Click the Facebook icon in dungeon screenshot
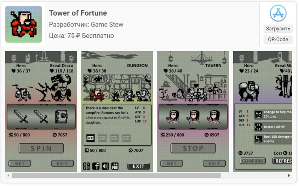Screen dimensions: 299x186 pyautogui.click(x=96, y=166)
